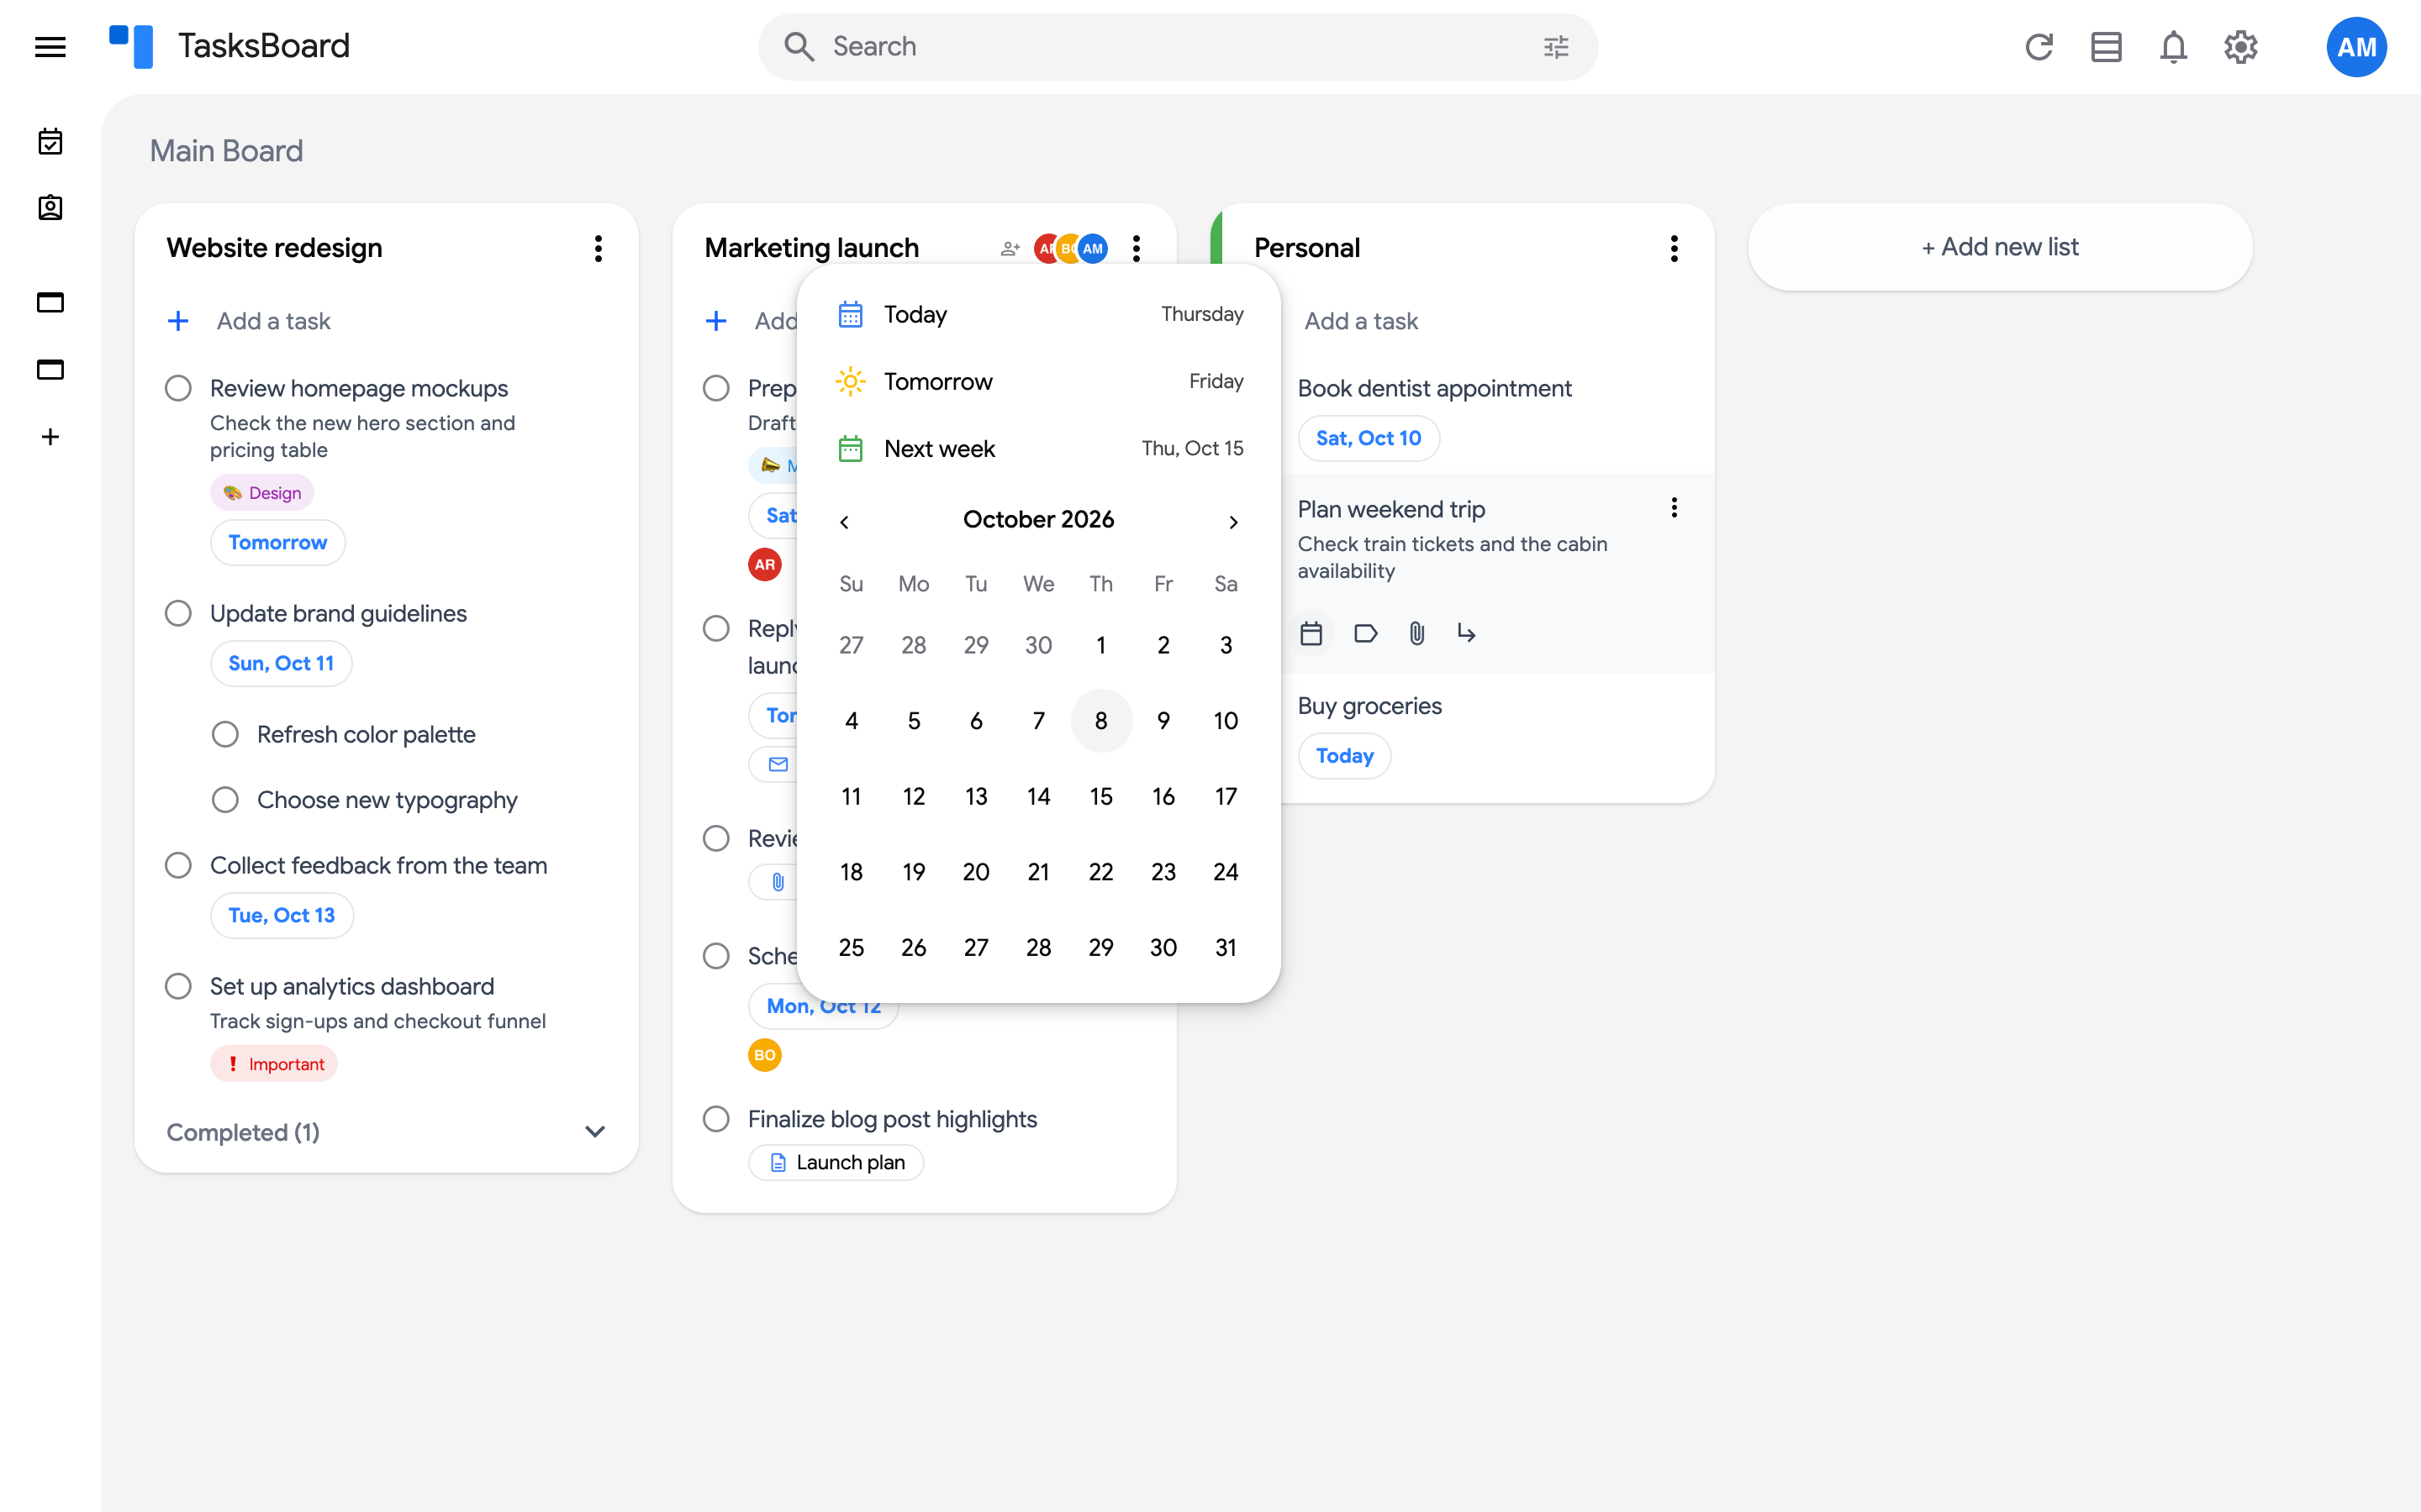Go to next month in calendar
This screenshot has height=1512, width=2421.
[x=1233, y=522]
